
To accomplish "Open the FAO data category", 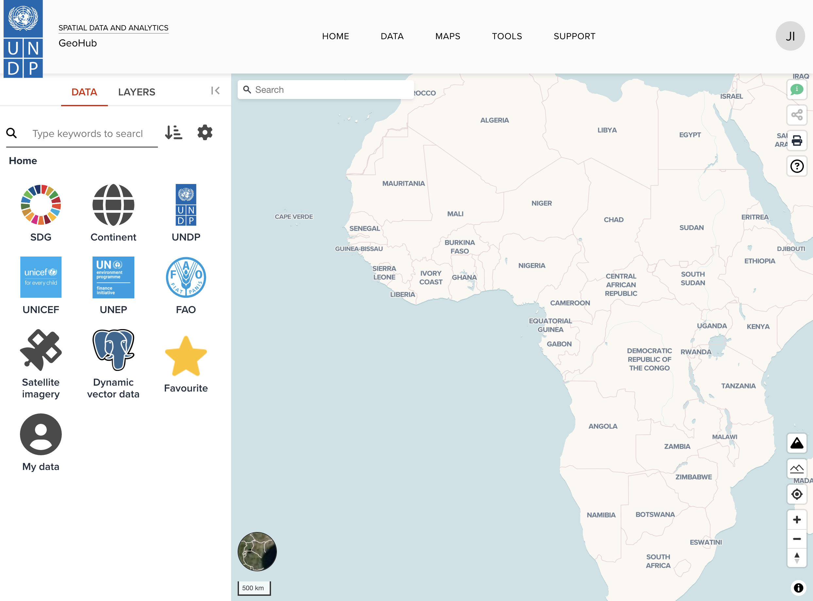I will click(186, 286).
